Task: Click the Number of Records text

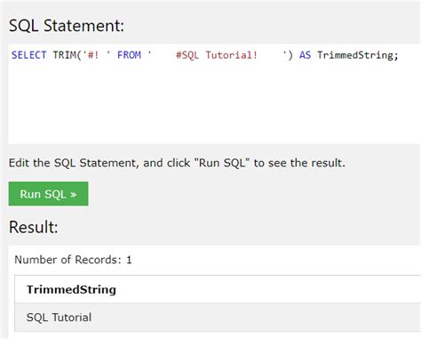Action: tap(73, 260)
